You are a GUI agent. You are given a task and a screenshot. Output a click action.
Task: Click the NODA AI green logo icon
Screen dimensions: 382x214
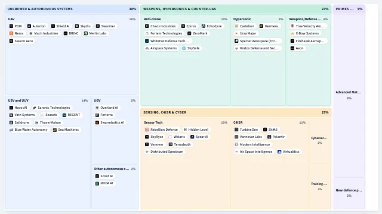point(97,184)
